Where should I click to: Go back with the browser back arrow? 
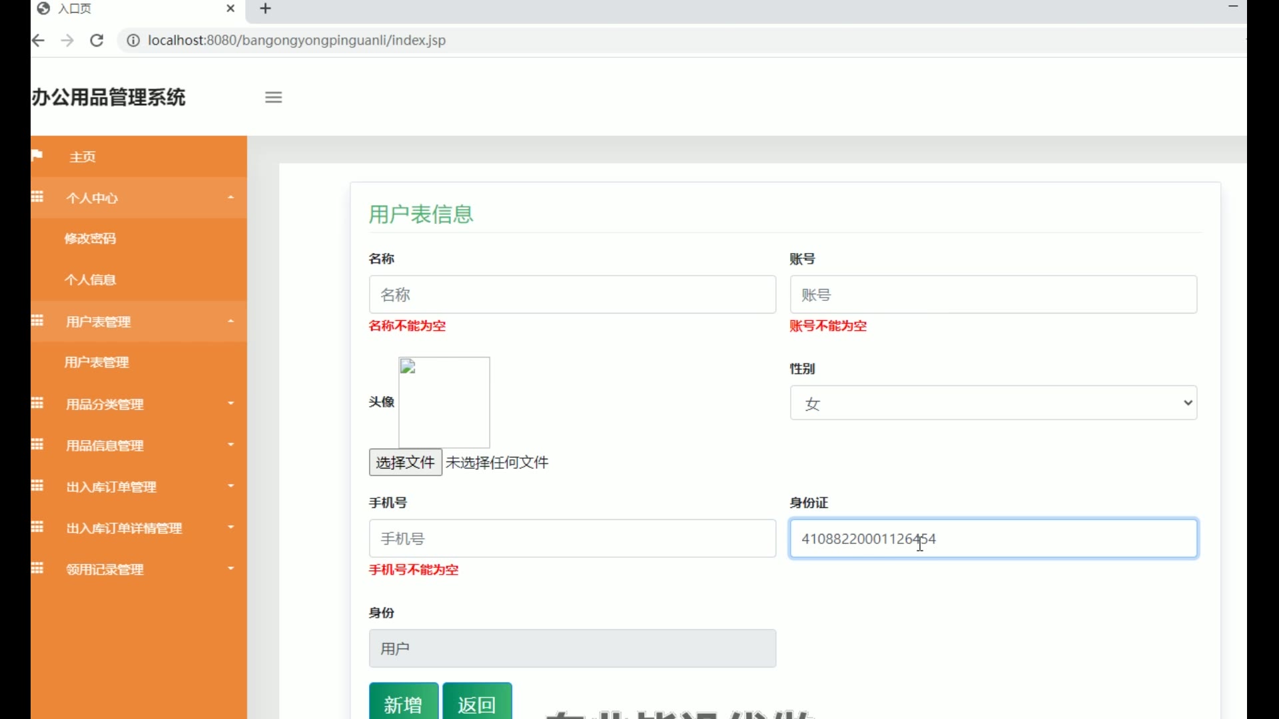click(39, 41)
